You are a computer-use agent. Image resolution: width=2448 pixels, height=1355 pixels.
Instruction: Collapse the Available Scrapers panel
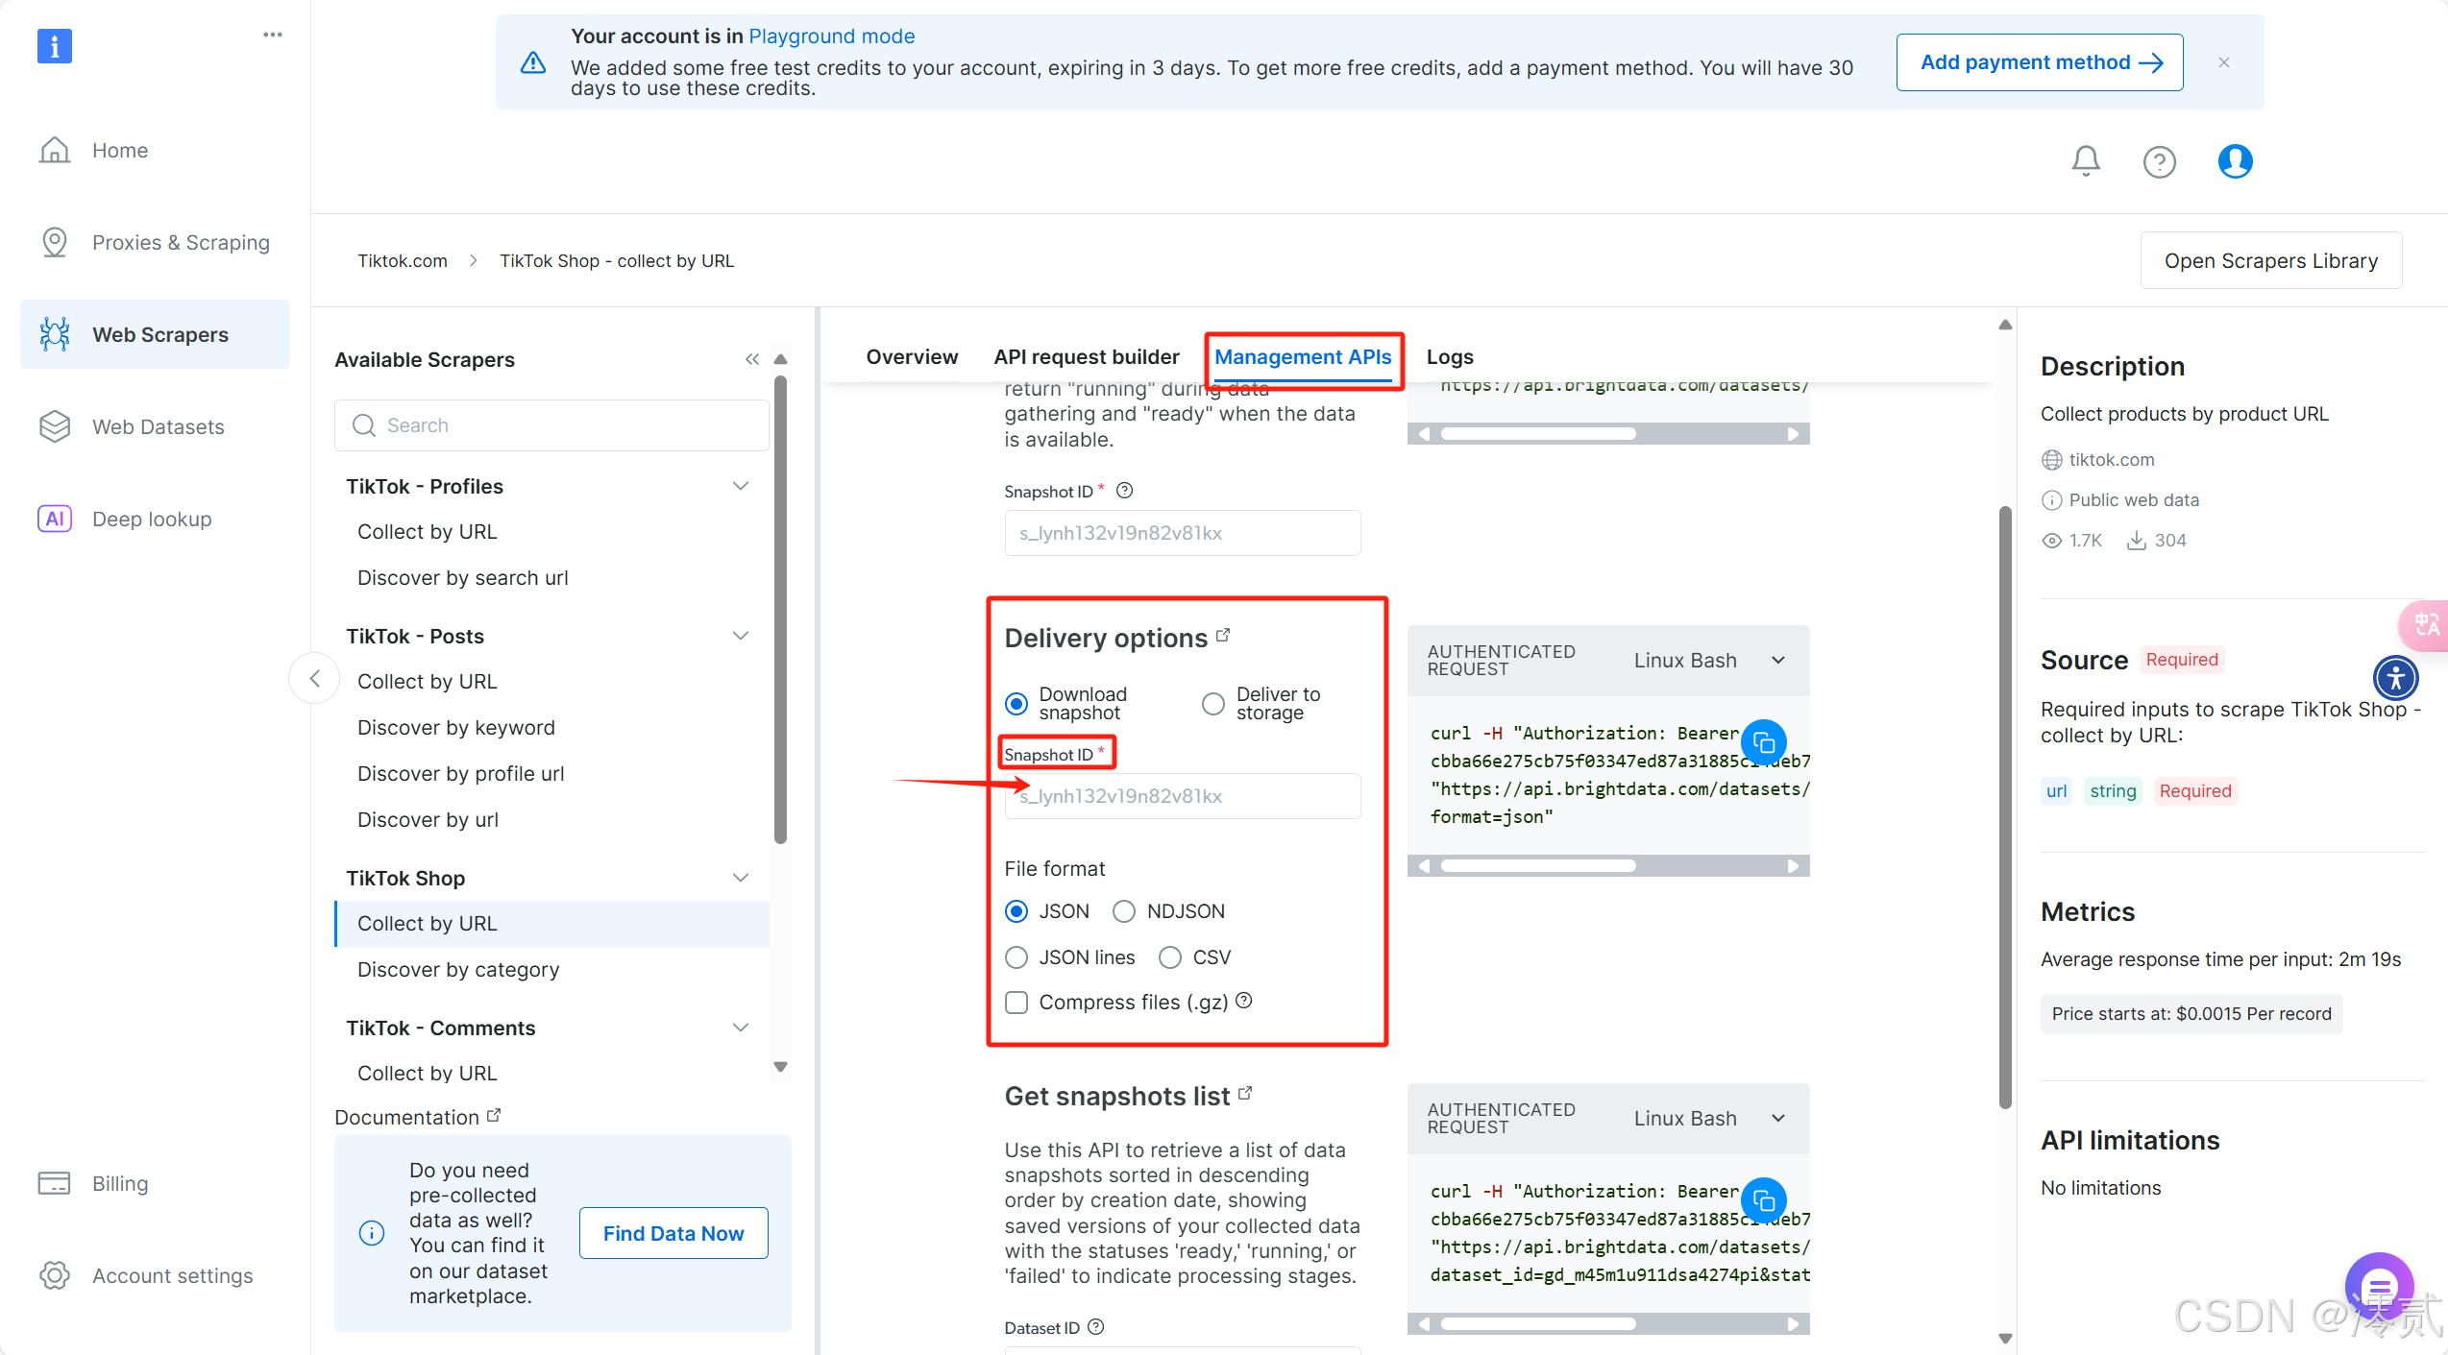pyautogui.click(x=752, y=359)
